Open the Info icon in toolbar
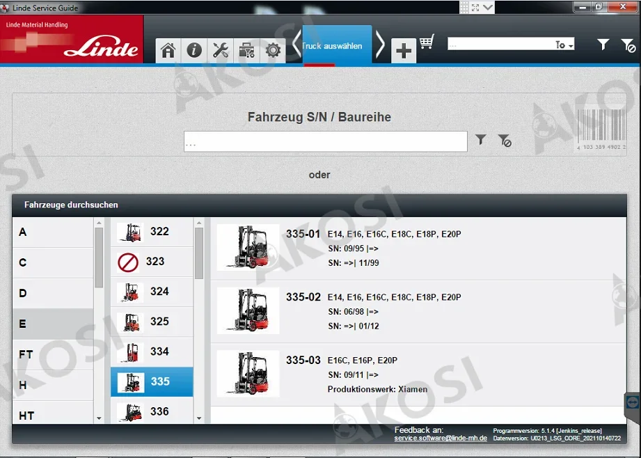Screen dimensions: 641x458 click(194, 51)
